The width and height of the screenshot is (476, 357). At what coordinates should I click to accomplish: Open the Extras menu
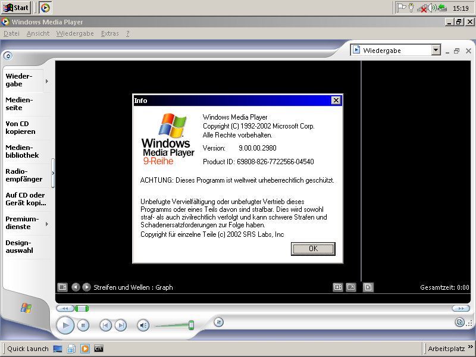[x=109, y=34]
